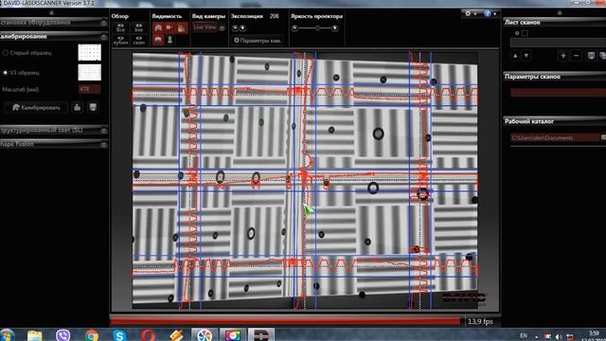The width and height of the screenshot is (606, 341).
Task: Click the Калибрировать (calibrate) button
Action: pyautogui.click(x=36, y=107)
